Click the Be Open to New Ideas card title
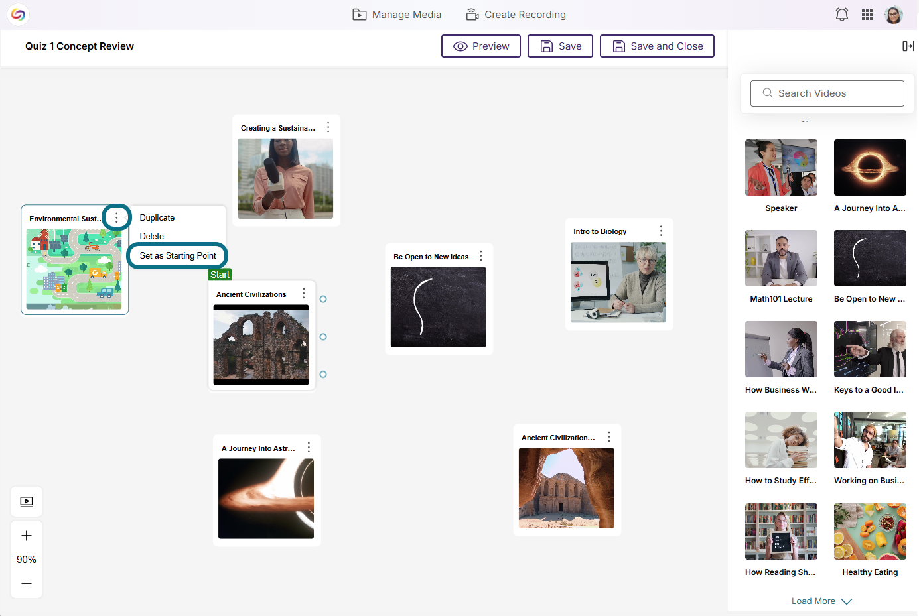The width and height of the screenshot is (919, 616). click(431, 257)
